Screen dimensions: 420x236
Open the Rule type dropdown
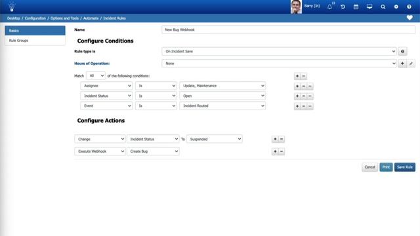coord(279,51)
